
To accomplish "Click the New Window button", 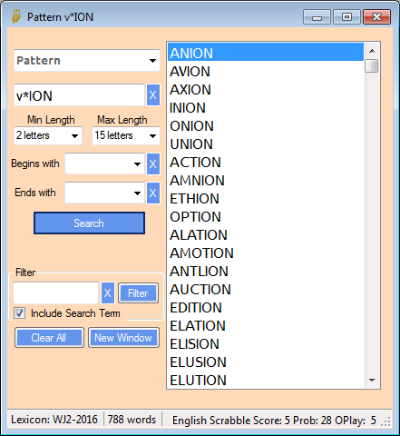I will click(123, 338).
